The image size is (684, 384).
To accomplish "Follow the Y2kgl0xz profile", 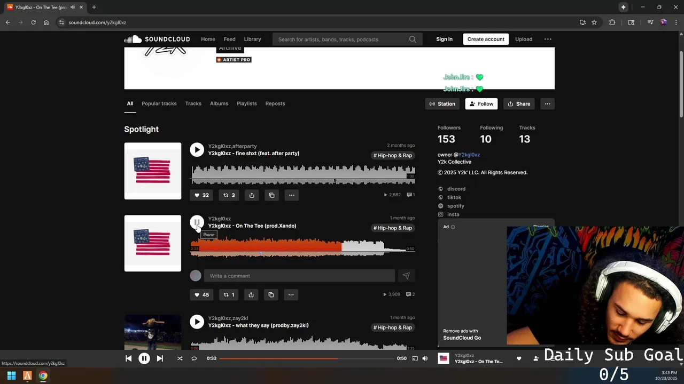I will pyautogui.click(x=481, y=104).
